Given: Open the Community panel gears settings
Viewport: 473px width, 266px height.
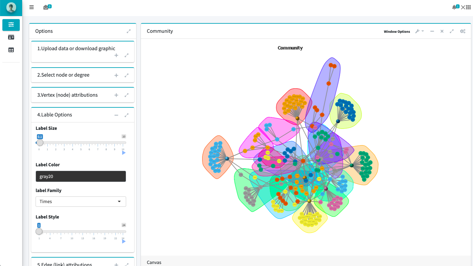Looking at the screenshot, I should pos(463,31).
